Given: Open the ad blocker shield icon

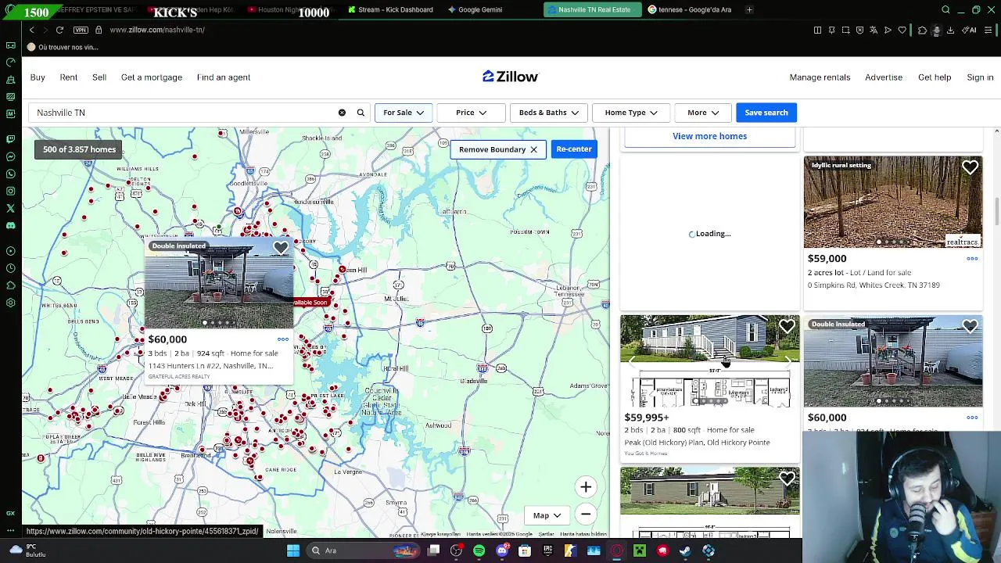Looking at the screenshot, I should coord(859,30).
